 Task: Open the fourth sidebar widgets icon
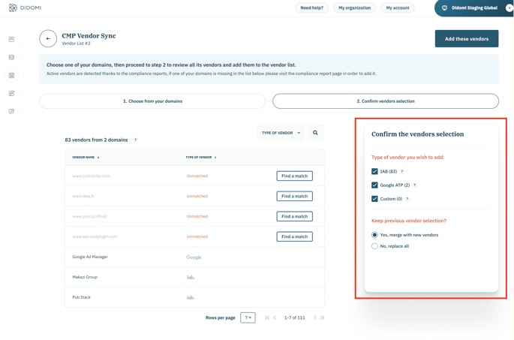(11, 93)
